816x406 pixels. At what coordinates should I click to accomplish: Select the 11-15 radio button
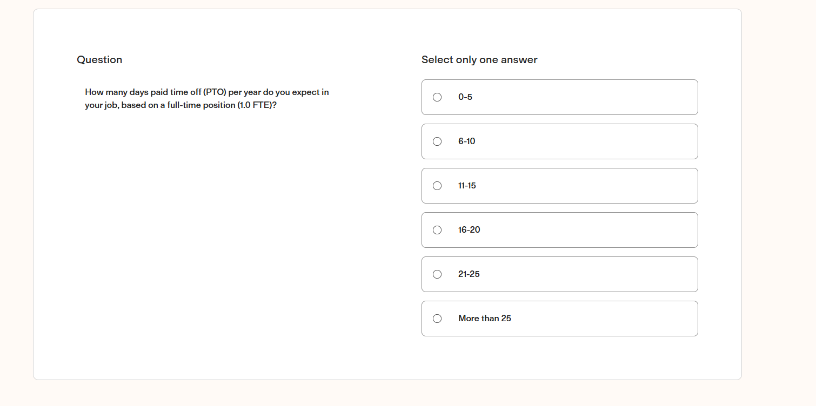pyautogui.click(x=437, y=186)
